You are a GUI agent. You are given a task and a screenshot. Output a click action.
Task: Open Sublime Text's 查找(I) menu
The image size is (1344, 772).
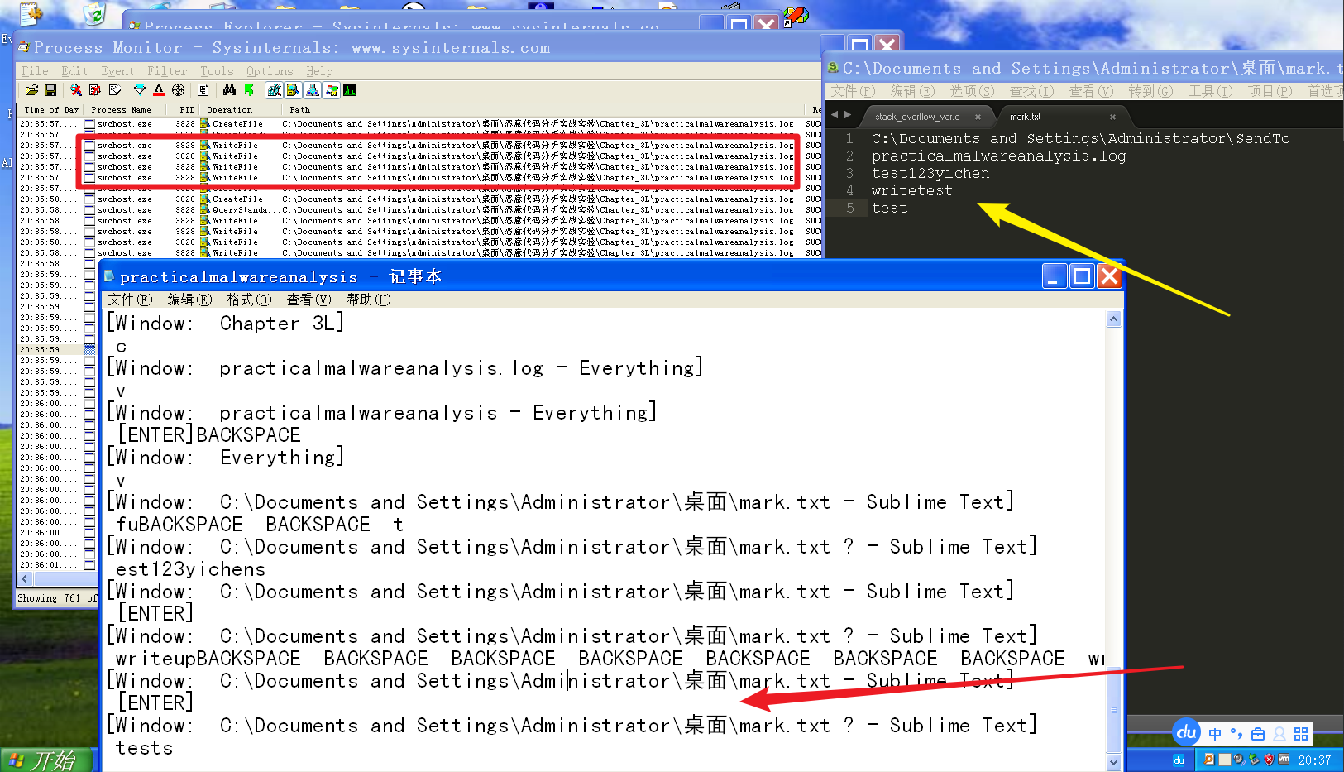(1032, 91)
